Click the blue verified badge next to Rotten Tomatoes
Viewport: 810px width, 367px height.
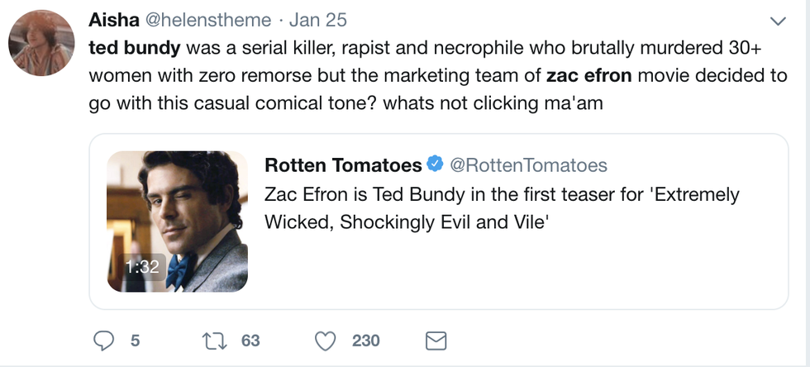(x=435, y=165)
